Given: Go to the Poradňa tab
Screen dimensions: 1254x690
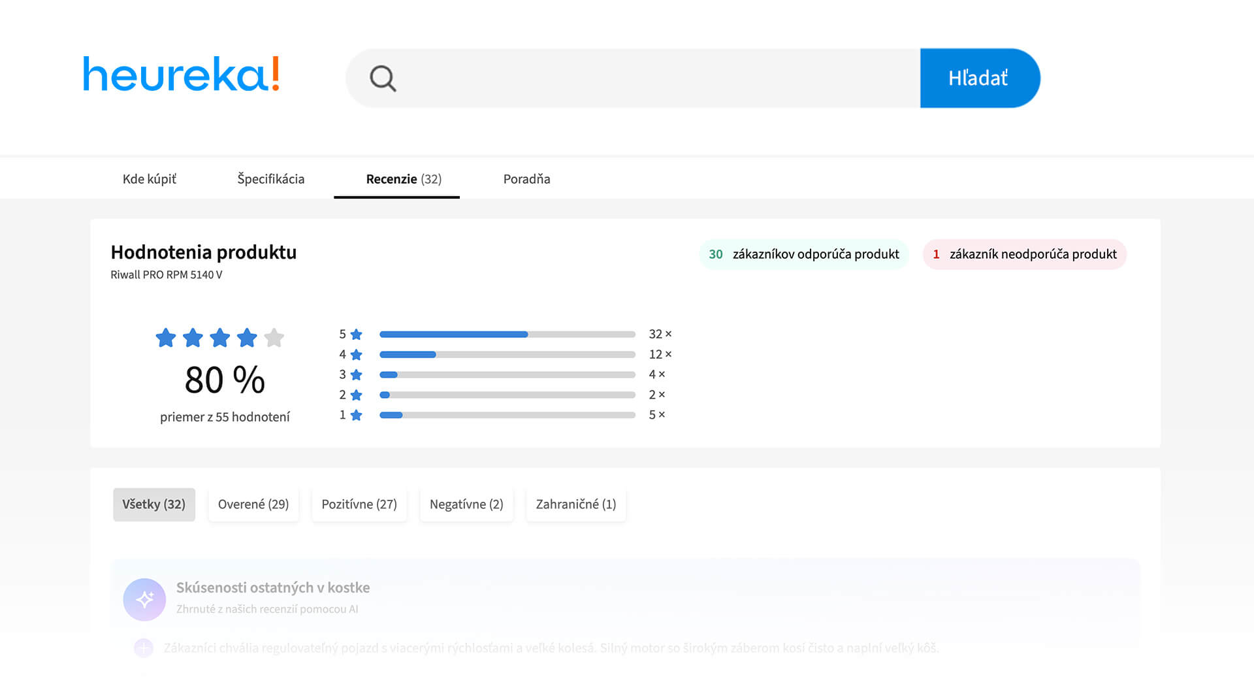Looking at the screenshot, I should pos(526,179).
